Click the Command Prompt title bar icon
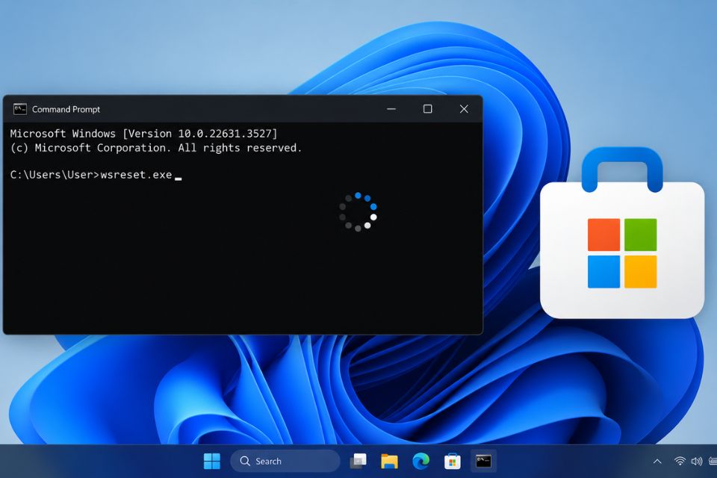The width and height of the screenshot is (717, 478). [19, 109]
